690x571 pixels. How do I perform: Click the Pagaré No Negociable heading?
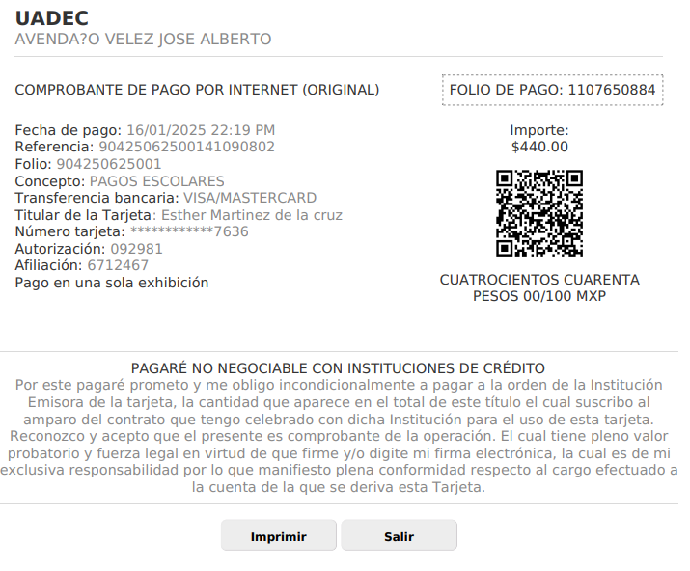[x=338, y=368]
